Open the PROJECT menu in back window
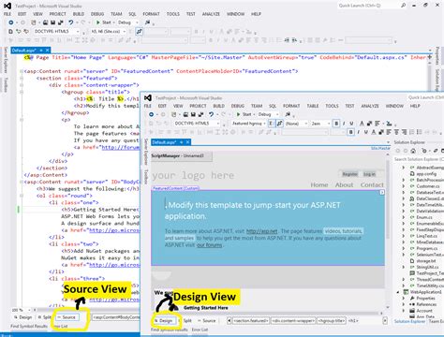Image resolution: width=444 pixels, height=337 pixels. (x=58, y=14)
